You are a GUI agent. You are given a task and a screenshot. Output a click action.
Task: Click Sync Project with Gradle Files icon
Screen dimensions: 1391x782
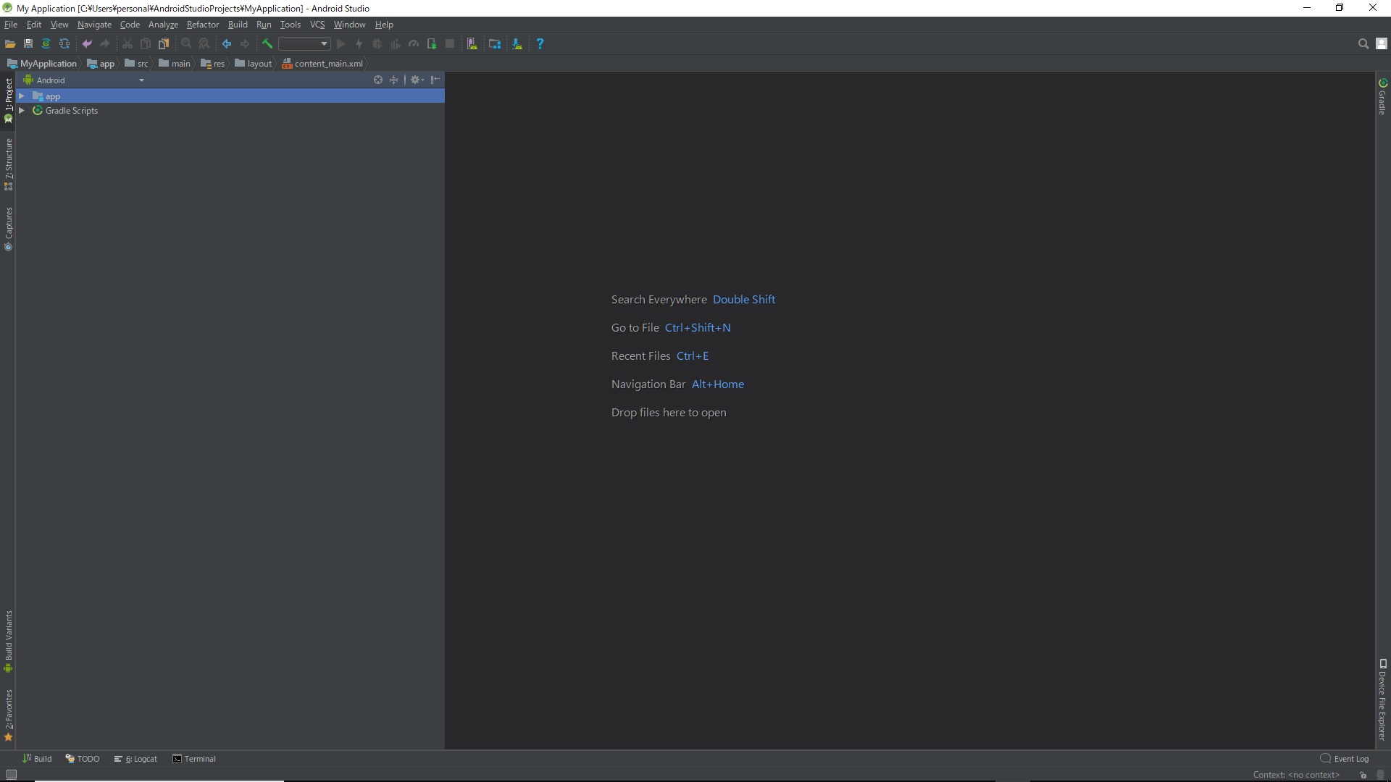click(46, 44)
